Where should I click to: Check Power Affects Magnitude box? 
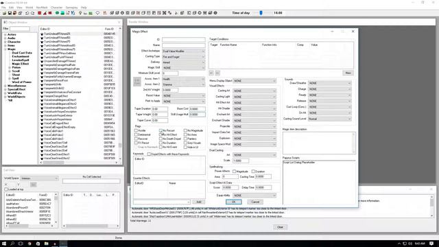tap(235, 172)
